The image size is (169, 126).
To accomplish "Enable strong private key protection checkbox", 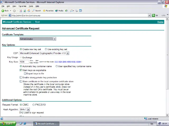I will [x=21, y=77].
